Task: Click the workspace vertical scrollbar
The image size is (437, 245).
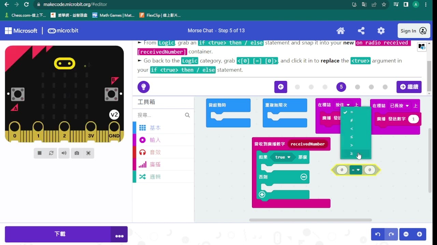Action: [x=430, y=160]
